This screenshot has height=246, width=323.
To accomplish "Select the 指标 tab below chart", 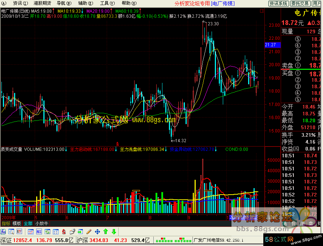I will (6, 224).
